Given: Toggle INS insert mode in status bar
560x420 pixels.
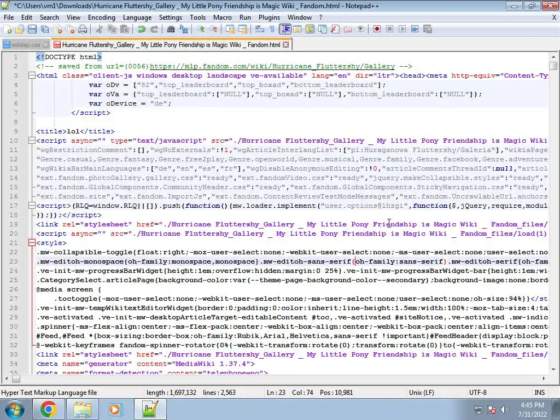Looking at the screenshot, I should coord(539,393).
